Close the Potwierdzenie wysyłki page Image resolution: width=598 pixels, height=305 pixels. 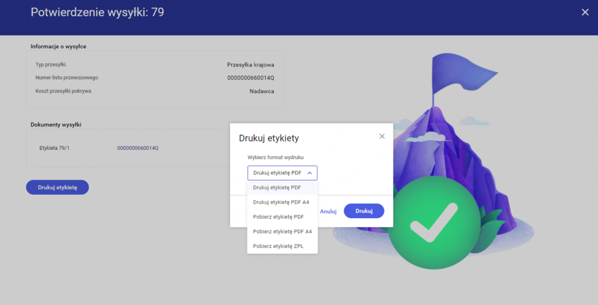(x=585, y=13)
